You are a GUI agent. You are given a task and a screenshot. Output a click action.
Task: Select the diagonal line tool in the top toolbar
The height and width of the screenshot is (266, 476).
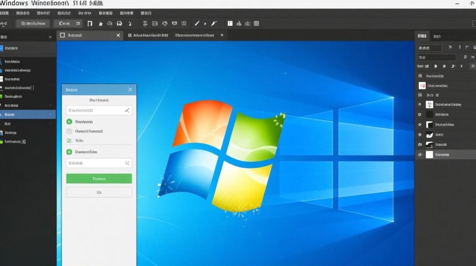tap(197, 24)
